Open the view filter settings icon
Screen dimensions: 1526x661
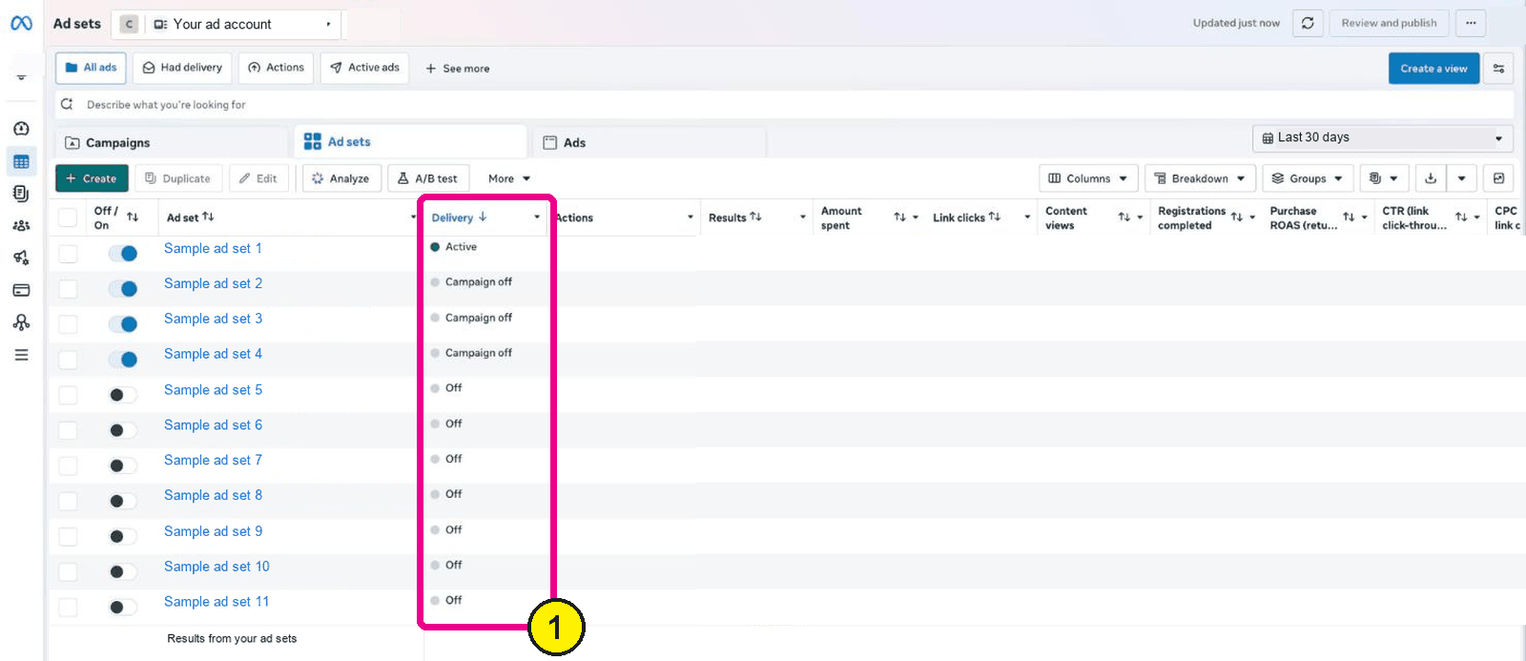(1498, 69)
